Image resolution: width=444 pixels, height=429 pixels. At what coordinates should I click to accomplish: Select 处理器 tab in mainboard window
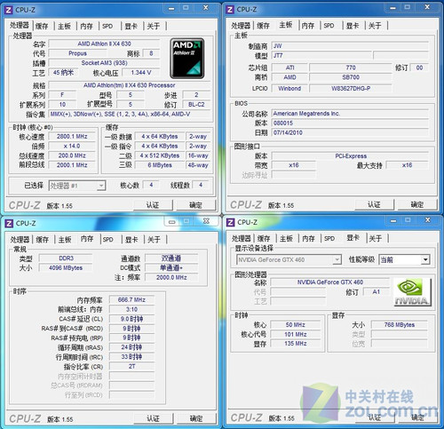241,26
